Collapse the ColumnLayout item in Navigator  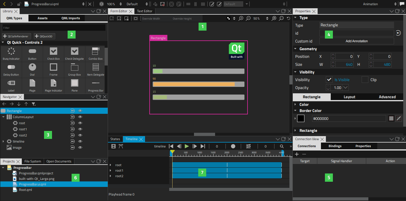click(x=3, y=117)
